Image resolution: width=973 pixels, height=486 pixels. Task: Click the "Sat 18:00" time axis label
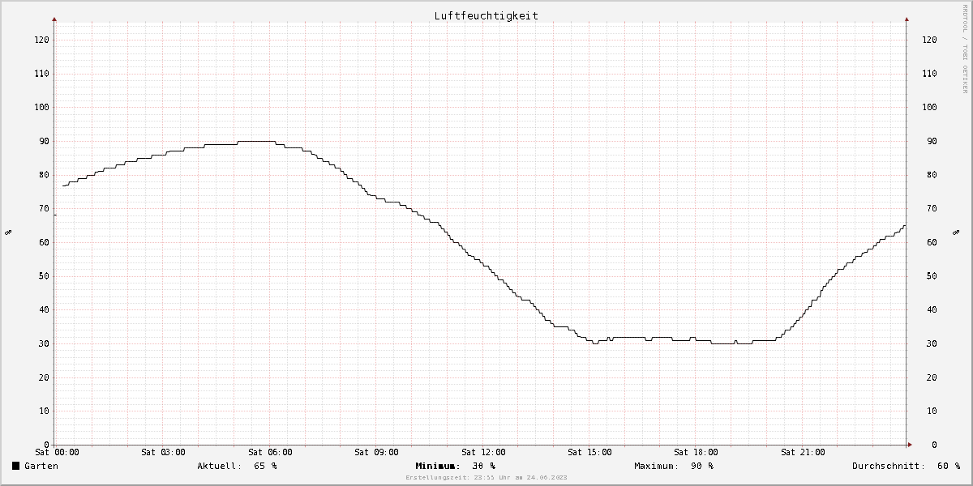[x=696, y=452]
